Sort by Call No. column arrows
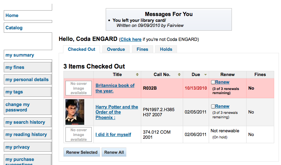The image size is (281, 165). 179,75
